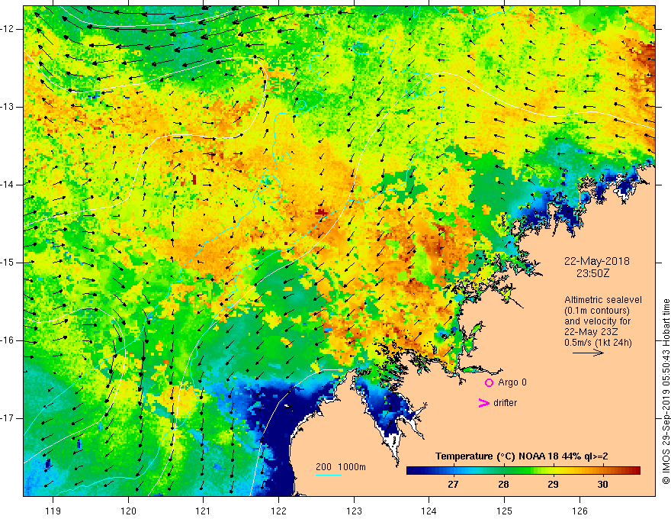Click the magenta Argo circle legend symbol
Viewport: 671px width, 519px height.
[489, 382]
